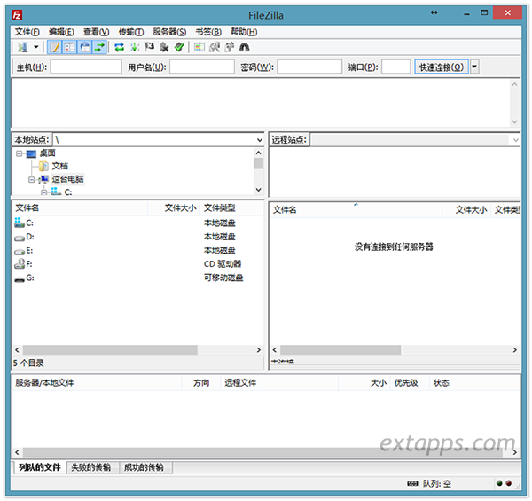Click the queue size indicator icon

tap(412, 483)
